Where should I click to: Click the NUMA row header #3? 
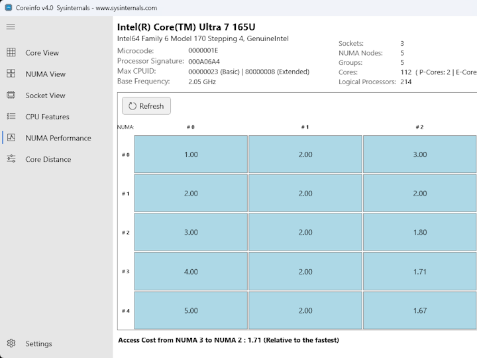click(x=126, y=271)
